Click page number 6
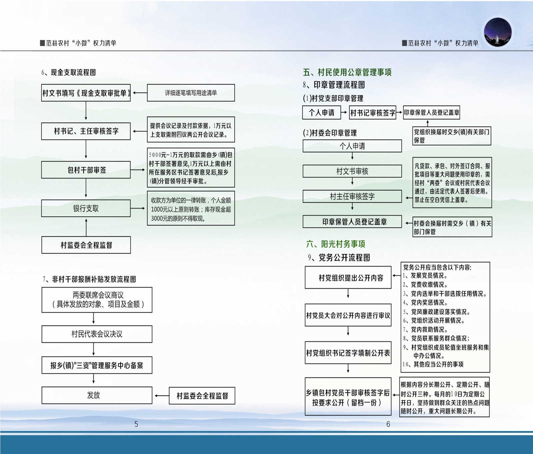Screen dimensions: 533x454 click(388, 424)
